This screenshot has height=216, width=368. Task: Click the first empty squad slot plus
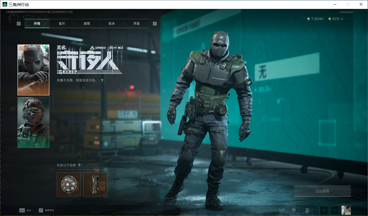click(324, 211)
